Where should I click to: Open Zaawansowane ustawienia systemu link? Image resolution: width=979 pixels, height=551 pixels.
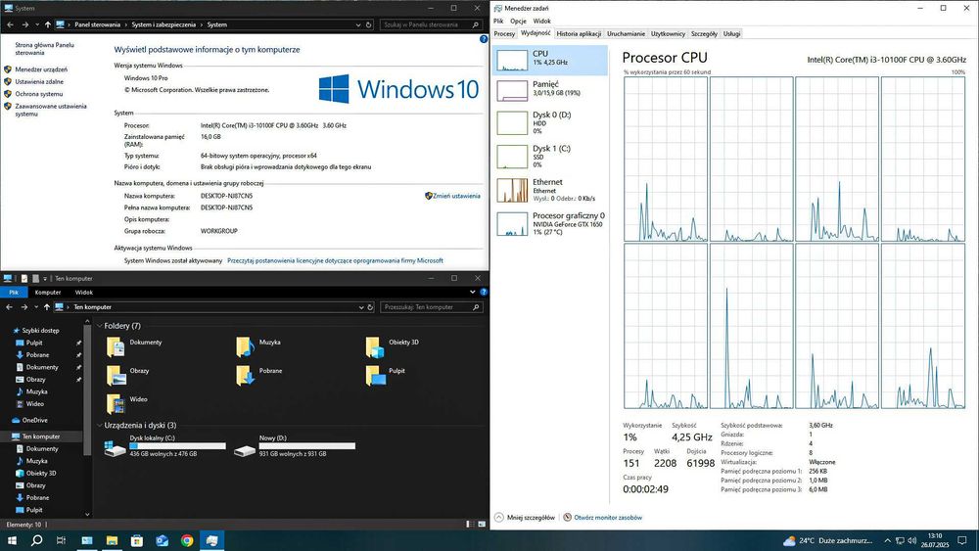tap(51, 110)
